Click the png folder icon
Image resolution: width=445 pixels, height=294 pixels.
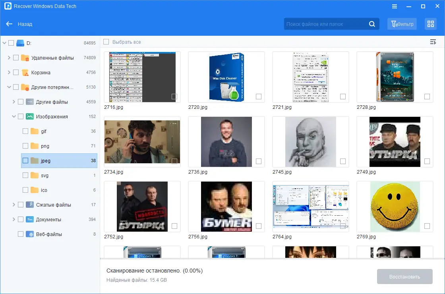pyautogui.click(x=35, y=146)
